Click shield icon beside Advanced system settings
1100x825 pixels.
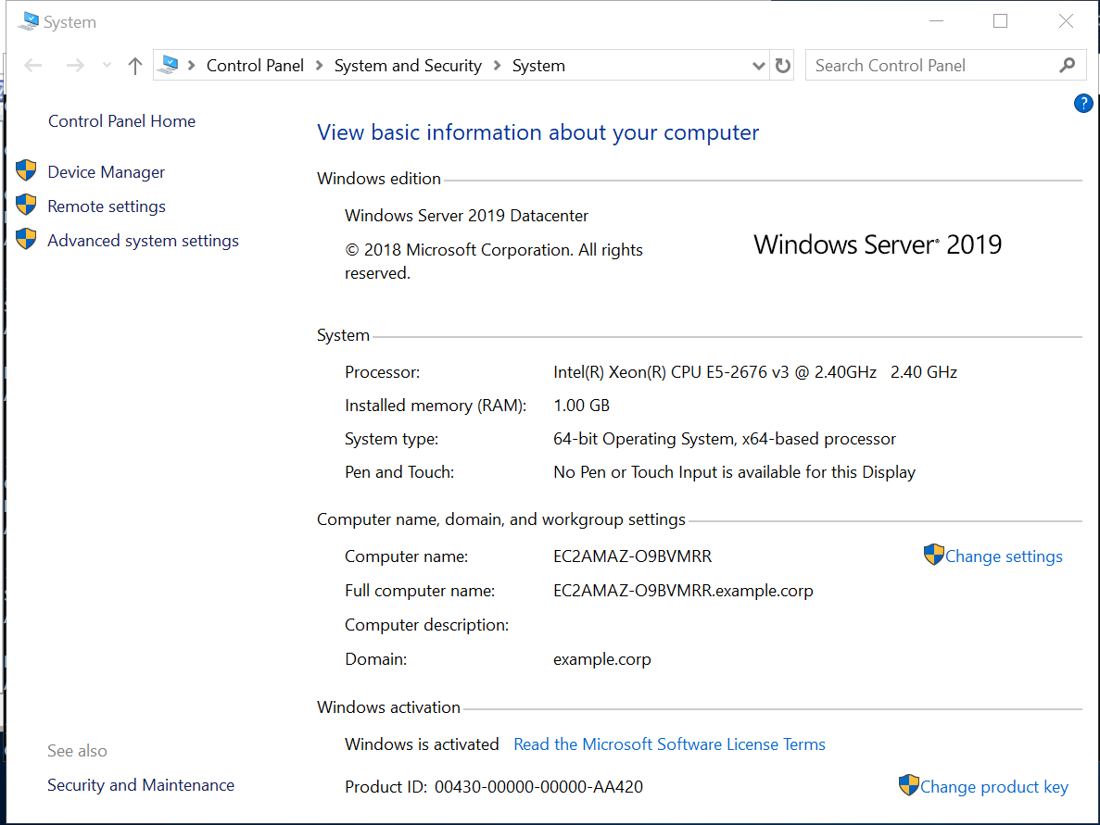coord(26,239)
